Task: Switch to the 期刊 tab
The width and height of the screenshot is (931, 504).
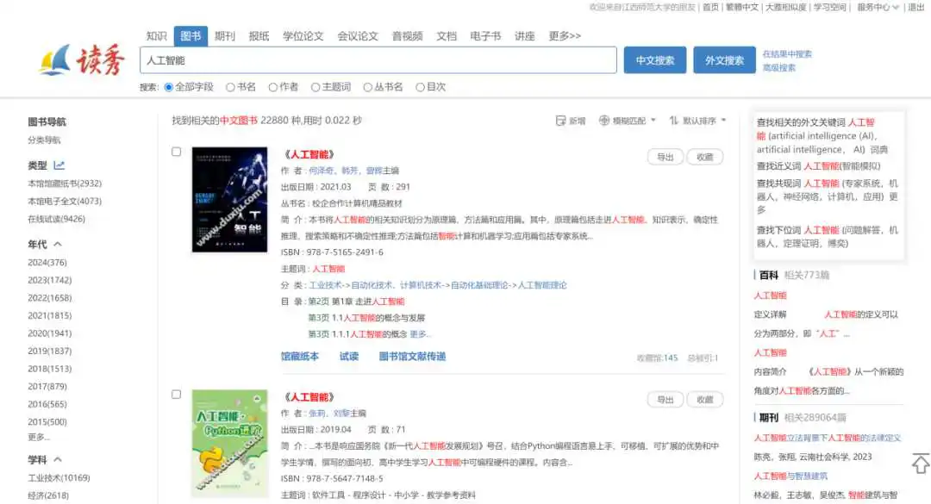Action: tap(224, 35)
